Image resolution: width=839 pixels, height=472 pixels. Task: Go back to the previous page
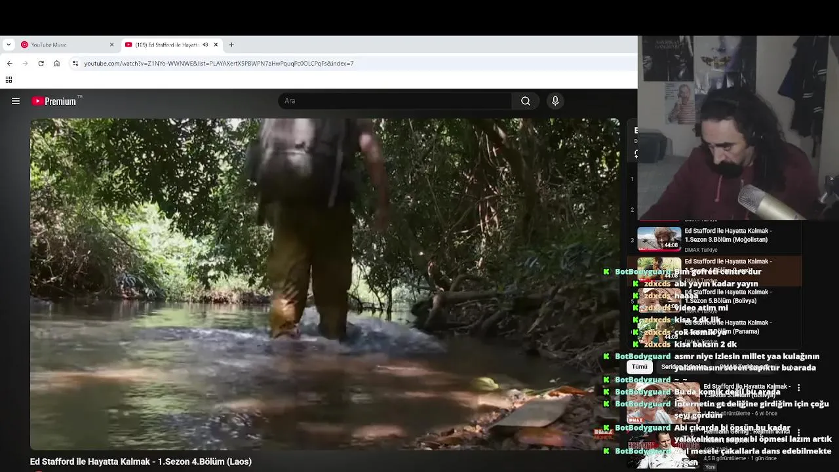point(10,64)
